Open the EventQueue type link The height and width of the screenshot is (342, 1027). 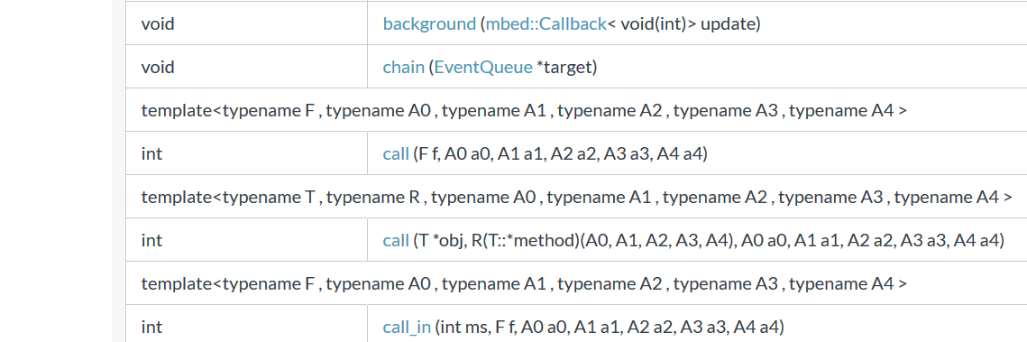click(x=483, y=67)
